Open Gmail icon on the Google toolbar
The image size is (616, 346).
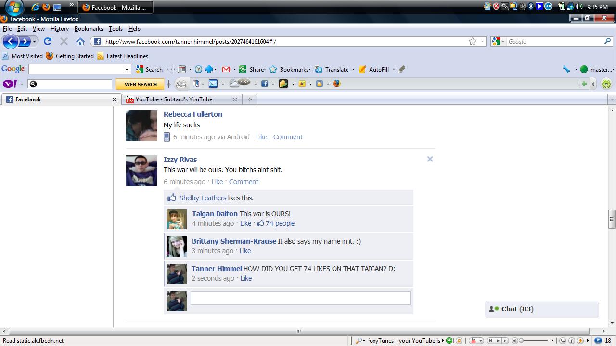(x=226, y=69)
